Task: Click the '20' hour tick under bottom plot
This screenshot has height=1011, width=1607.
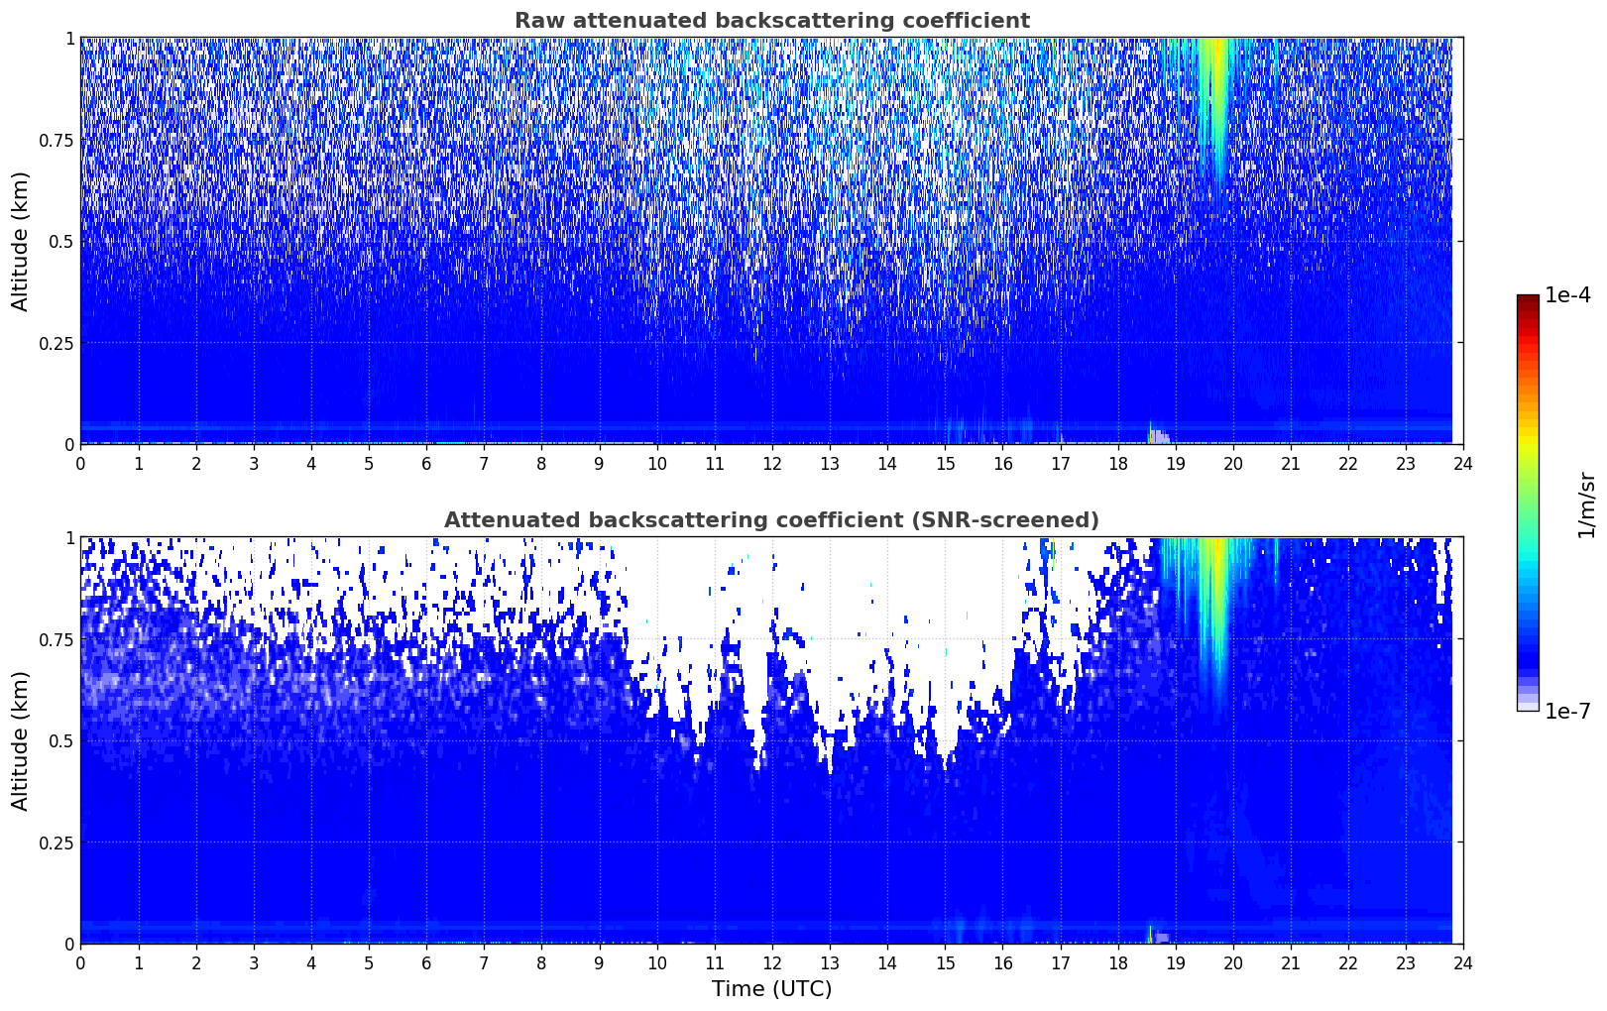Action: (1233, 962)
